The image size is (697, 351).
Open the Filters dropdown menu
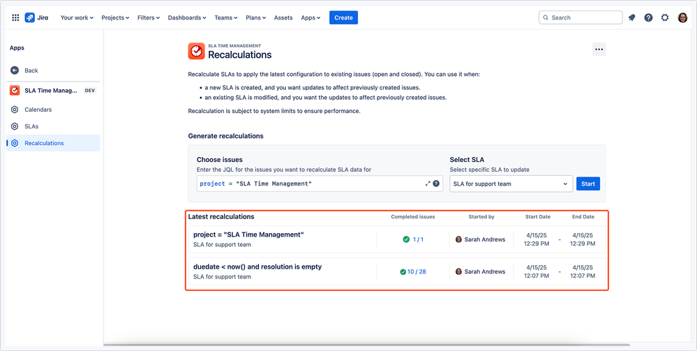(x=148, y=17)
